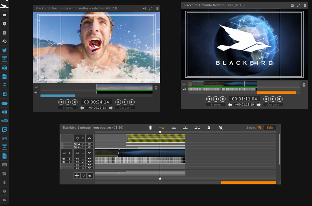The width and height of the screenshot is (312, 206).
Task: Open the folder icon in the sidebar
Action: pyautogui.click(x=4, y=15)
